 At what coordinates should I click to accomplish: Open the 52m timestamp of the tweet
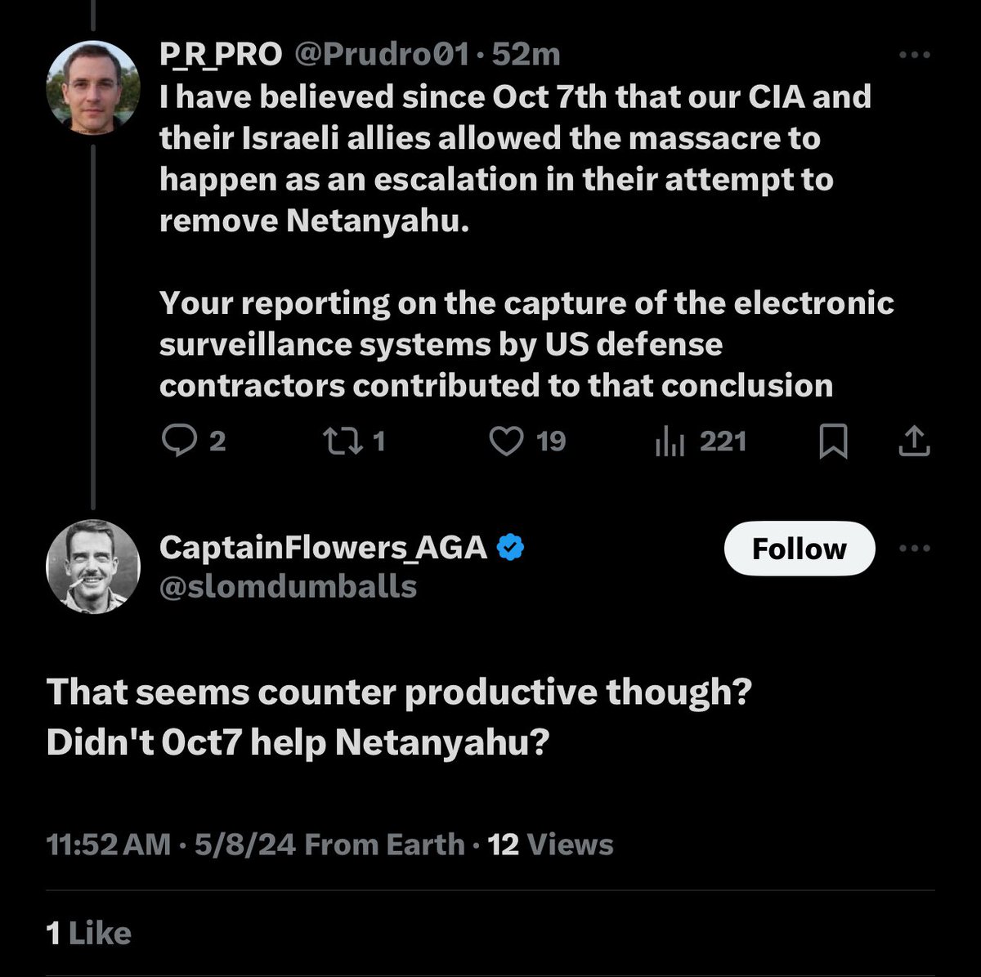coord(526,55)
